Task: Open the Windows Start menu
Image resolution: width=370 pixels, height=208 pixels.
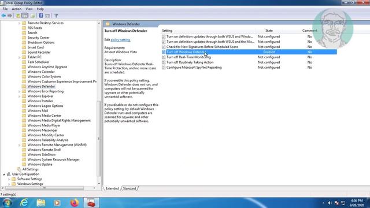Action: pyautogui.click(x=7, y=203)
